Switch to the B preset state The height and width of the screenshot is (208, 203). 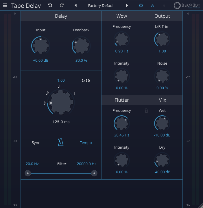coord(164,6)
